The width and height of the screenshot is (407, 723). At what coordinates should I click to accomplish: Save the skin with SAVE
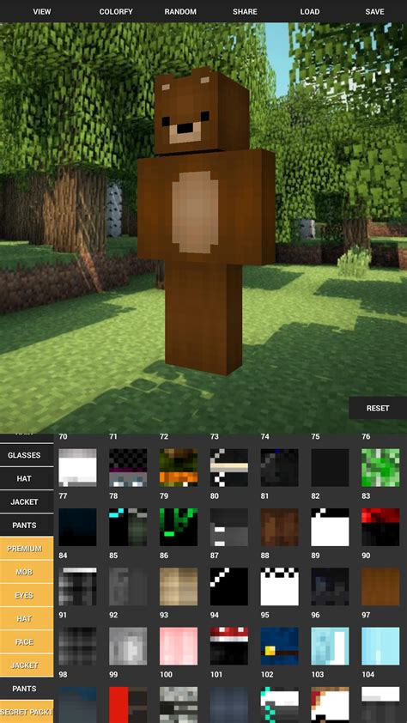374,11
